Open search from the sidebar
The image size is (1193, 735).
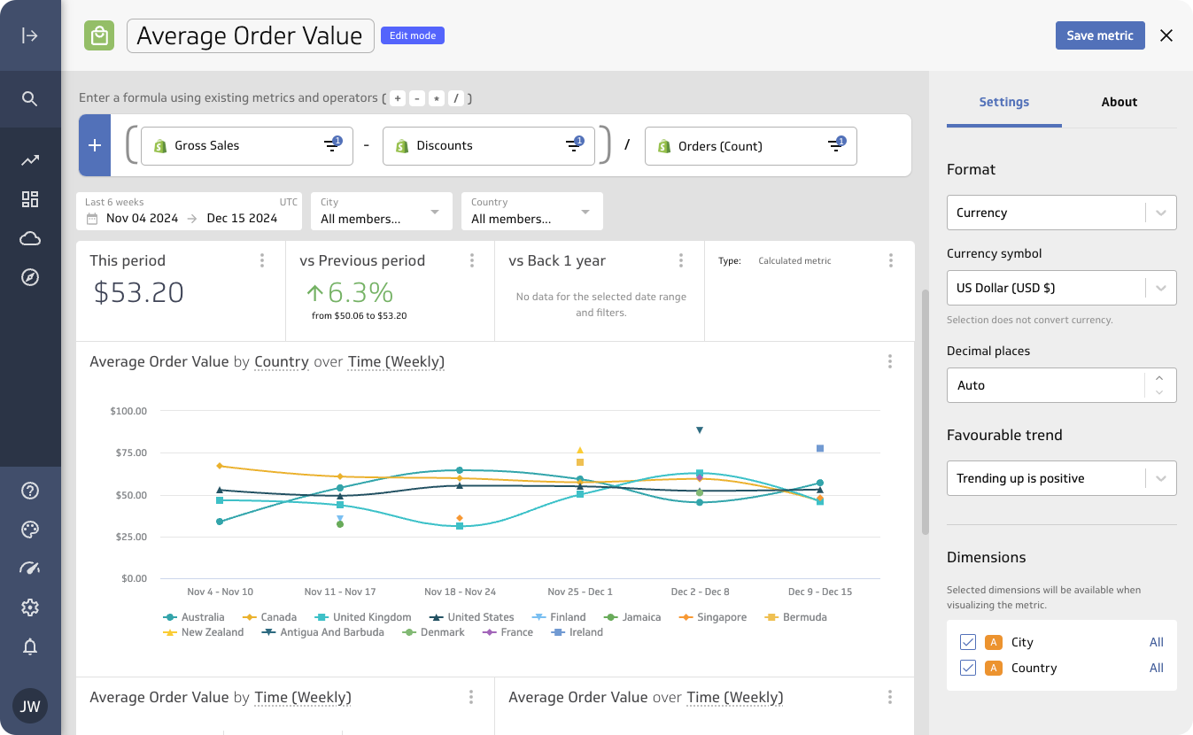30,98
